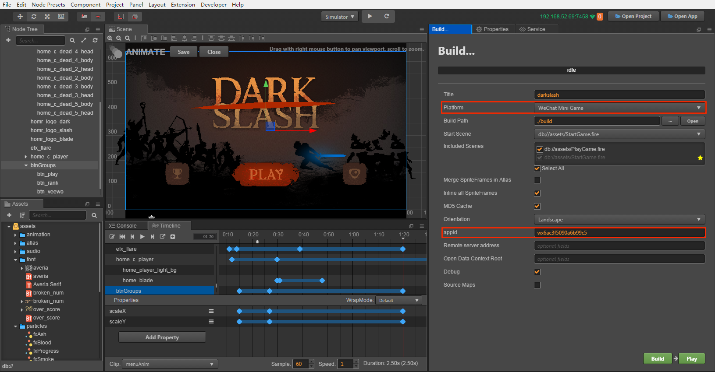Viewport: 715px width, 372px height.
Task: Select the Rect transform tool
Action: tap(61, 17)
